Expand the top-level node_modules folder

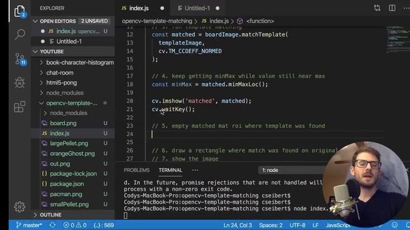[41, 93]
